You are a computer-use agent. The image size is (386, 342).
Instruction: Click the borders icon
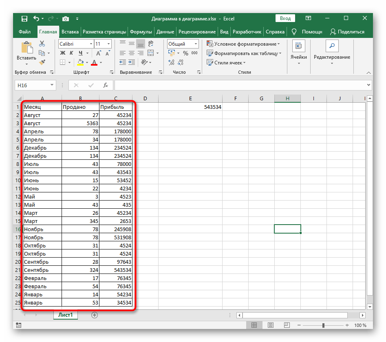(x=63, y=62)
